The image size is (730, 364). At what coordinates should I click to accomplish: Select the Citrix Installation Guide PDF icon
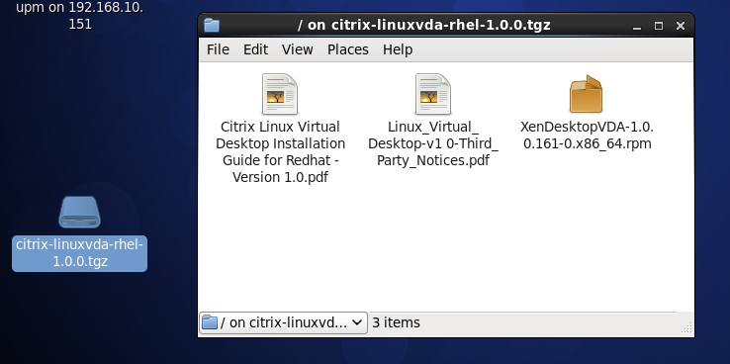[x=280, y=94]
